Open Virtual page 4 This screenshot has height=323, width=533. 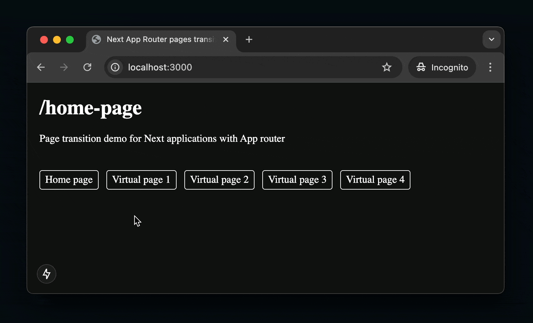click(375, 180)
